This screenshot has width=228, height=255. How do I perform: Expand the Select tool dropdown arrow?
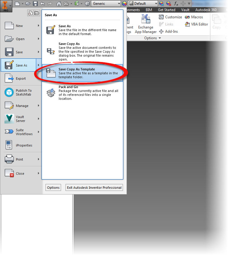coord(81,4)
